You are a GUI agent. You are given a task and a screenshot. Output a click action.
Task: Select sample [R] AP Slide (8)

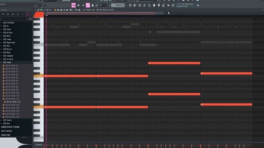pyautogui.click(x=12, y=87)
